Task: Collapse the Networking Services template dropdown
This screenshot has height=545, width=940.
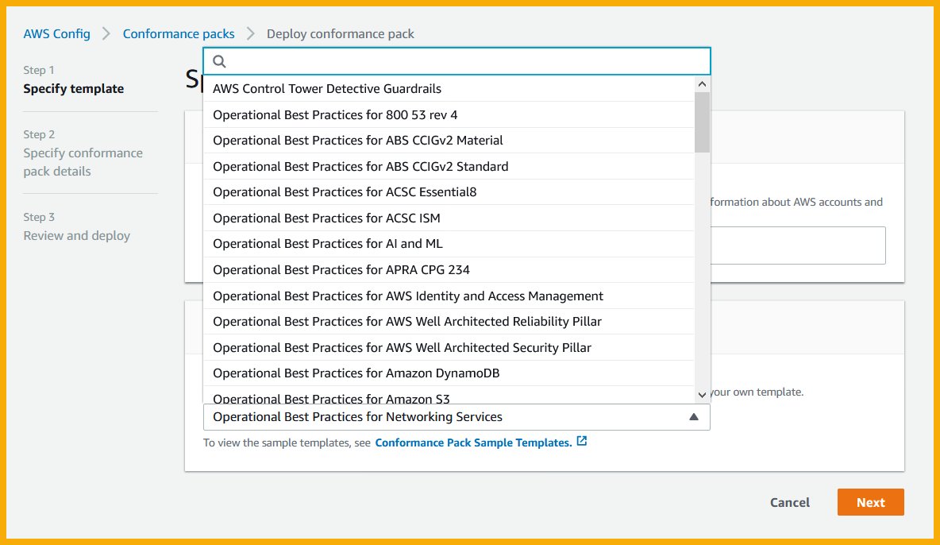Action: 694,416
